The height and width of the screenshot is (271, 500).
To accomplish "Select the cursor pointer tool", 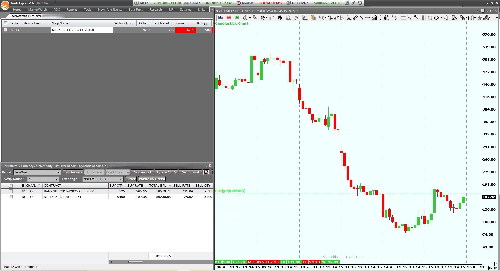I will (255, 18).
